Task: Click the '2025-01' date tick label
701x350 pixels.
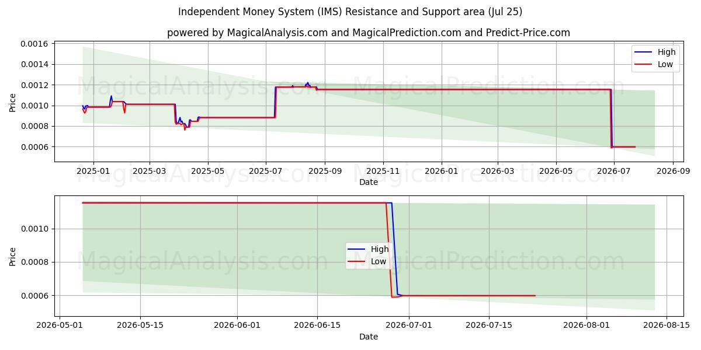Action: coord(93,171)
